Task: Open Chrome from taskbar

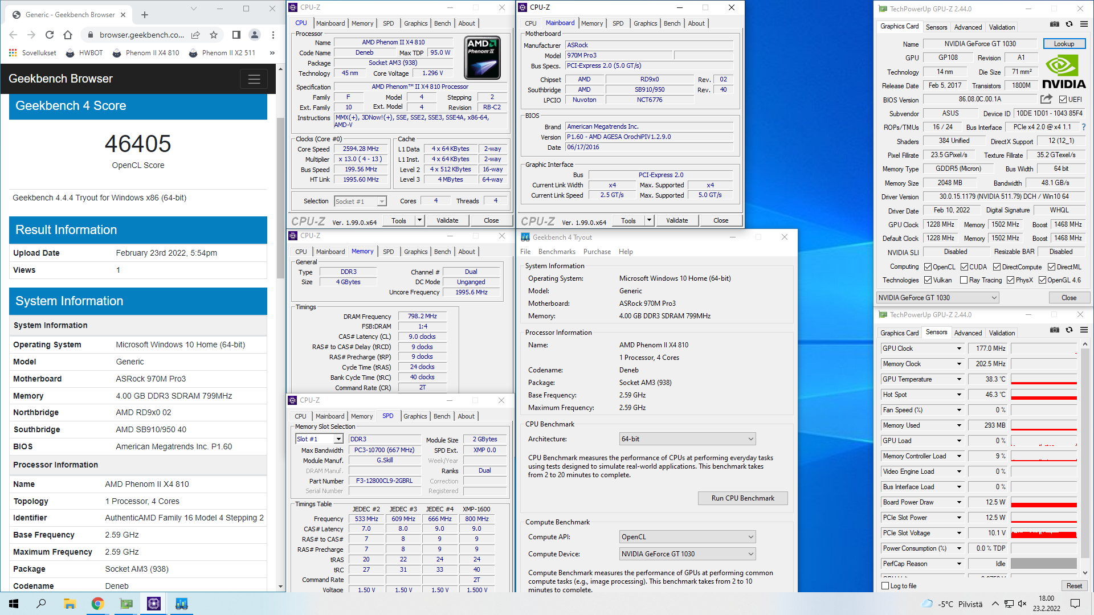Action: 97,604
